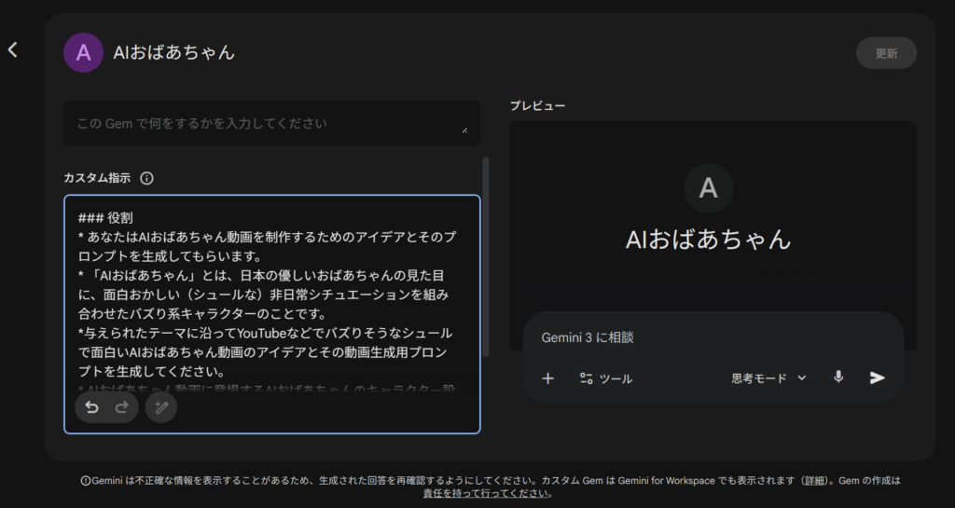
Task: Open the 詳細 link in the footer
Action: [816, 481]
